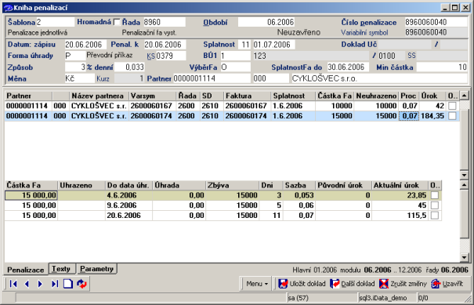The image size is (474, 305).
Task: Go to the next record
Action: click(x=40, y=284)
